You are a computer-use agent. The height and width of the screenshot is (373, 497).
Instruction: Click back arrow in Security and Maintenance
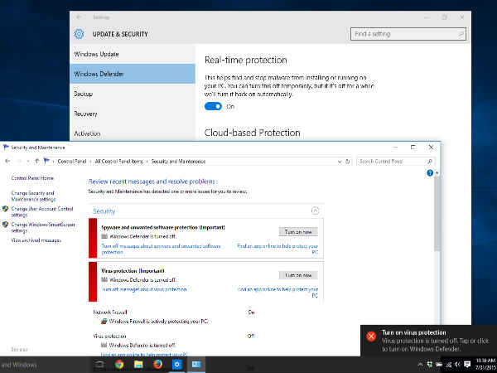pos(7,161)
